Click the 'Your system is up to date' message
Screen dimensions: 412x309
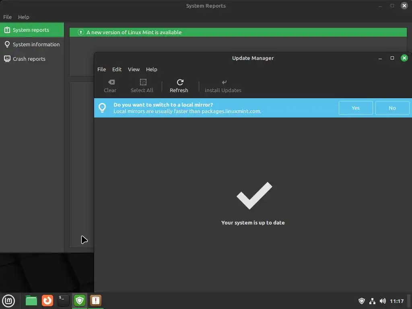253,222
